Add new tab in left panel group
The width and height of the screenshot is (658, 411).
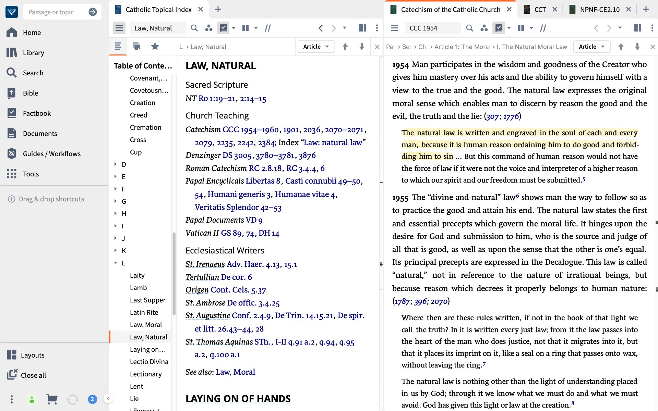pyautogui.click(x=218, y=10)
